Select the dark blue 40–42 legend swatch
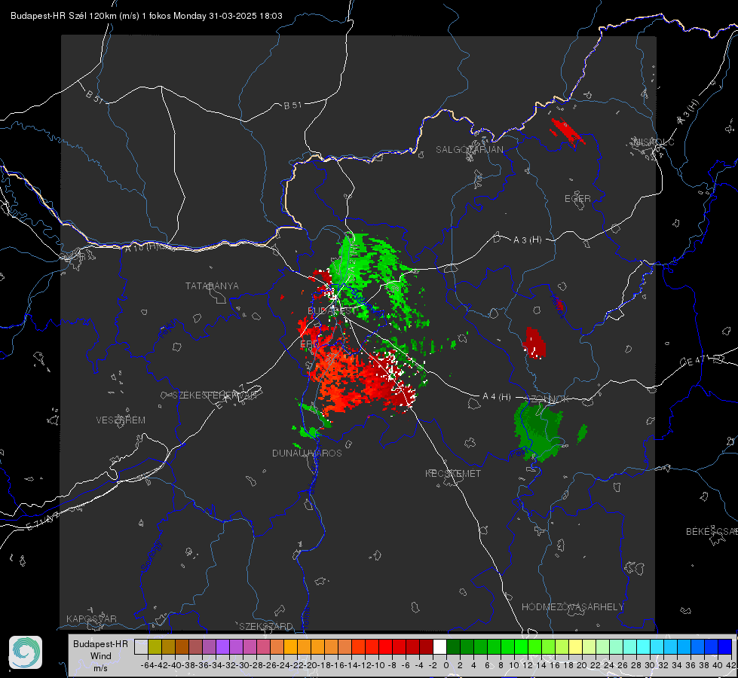The width and height of the screenshot is (738, 678). 725,646
